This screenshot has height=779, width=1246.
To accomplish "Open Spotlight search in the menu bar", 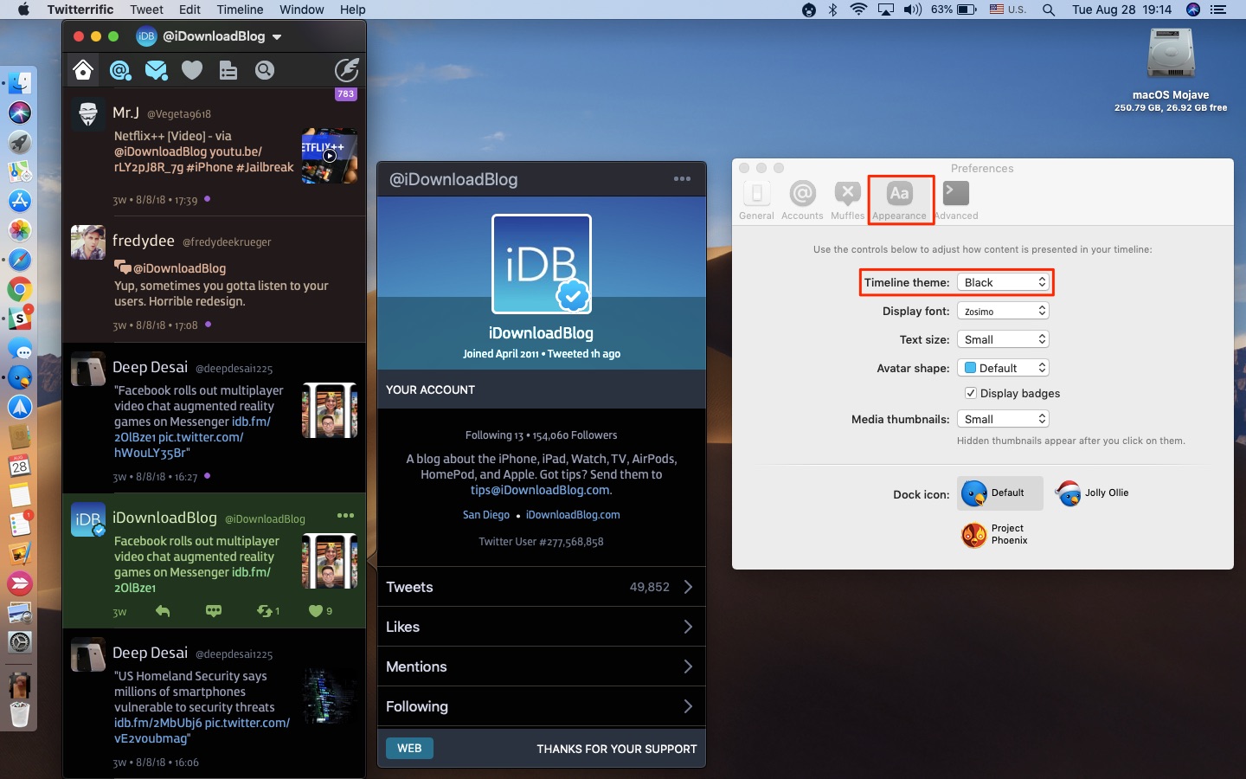I will 1049,10.
